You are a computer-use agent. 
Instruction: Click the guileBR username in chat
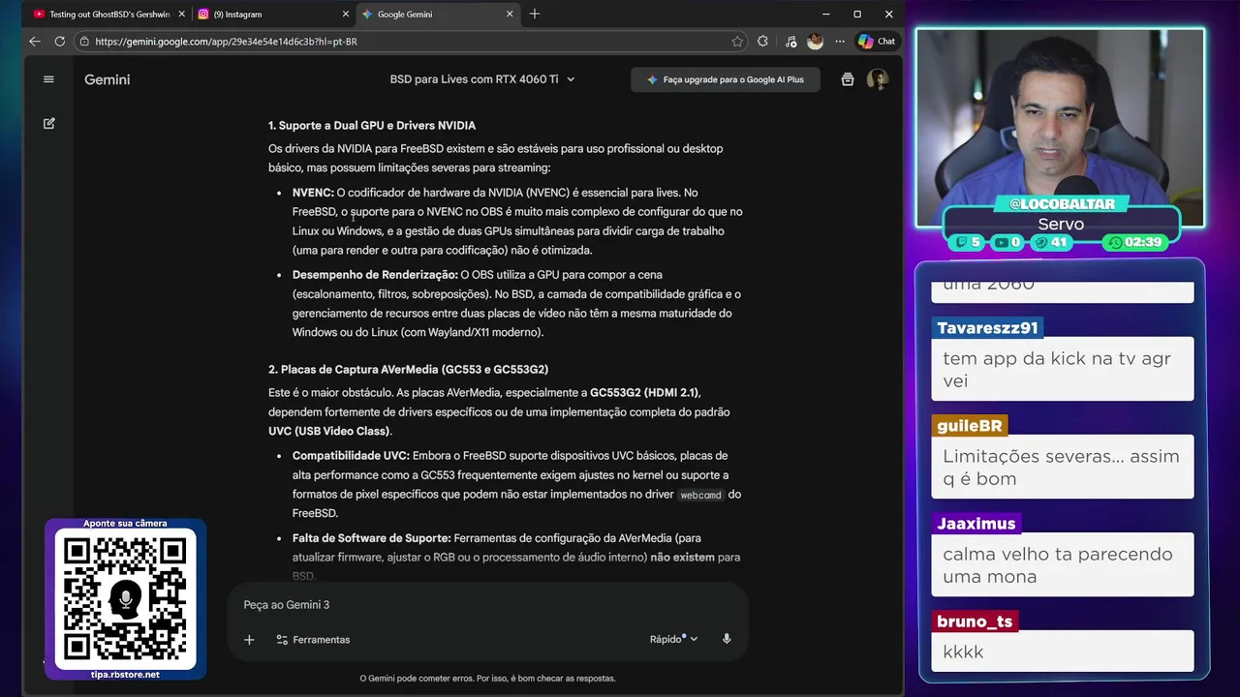pyautogui.click(x=969, y=426)
